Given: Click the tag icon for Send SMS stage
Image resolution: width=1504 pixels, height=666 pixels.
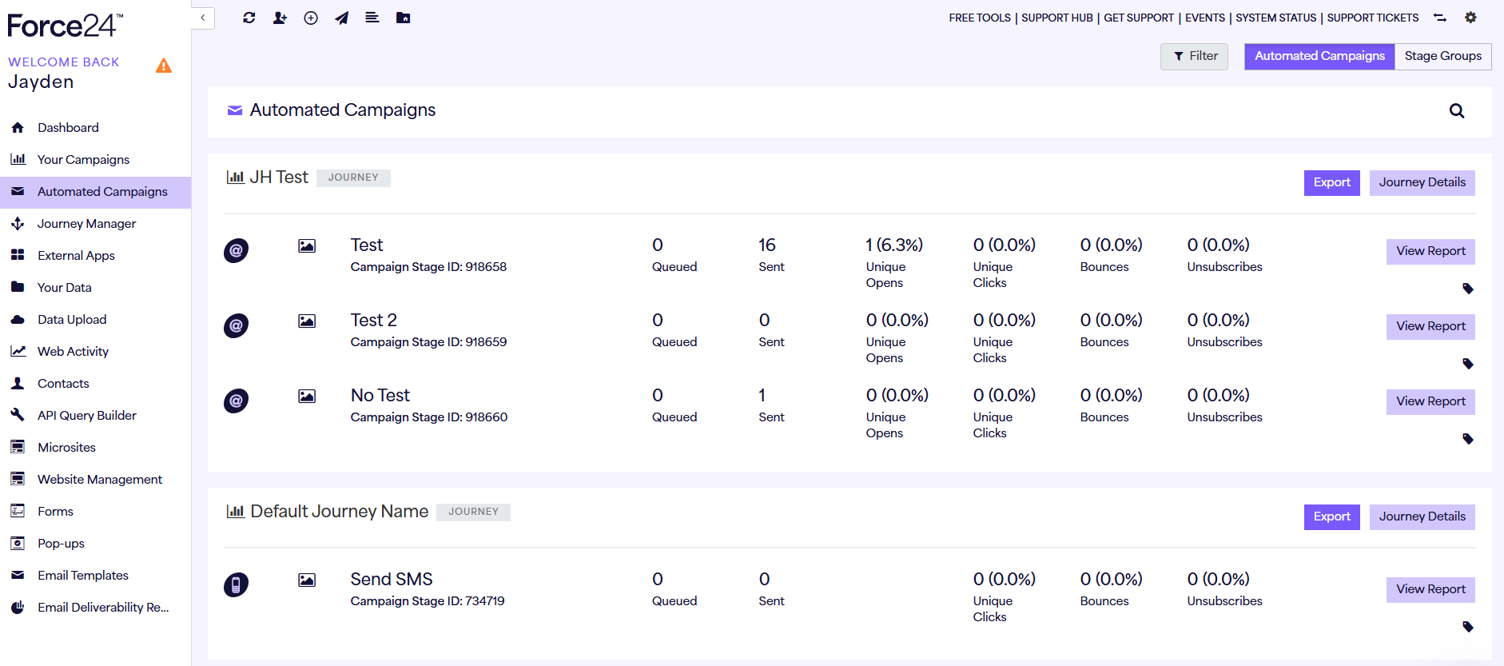Looking at the screenshot, I should click(x=1468, y=627).
